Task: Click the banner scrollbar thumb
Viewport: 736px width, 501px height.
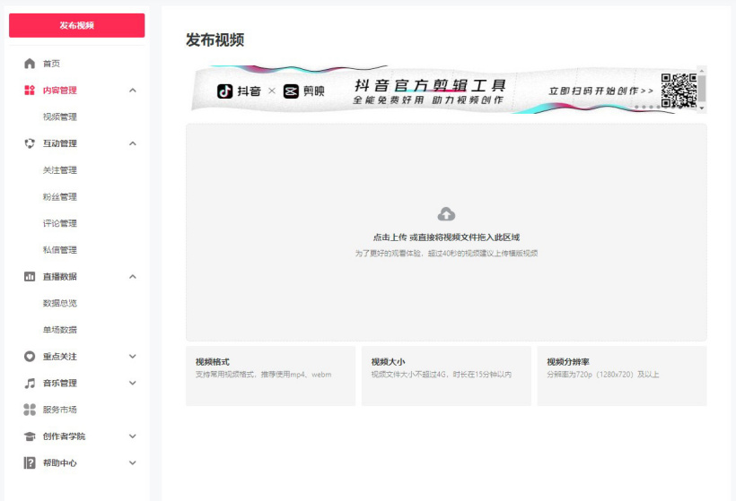Action: 702,88
